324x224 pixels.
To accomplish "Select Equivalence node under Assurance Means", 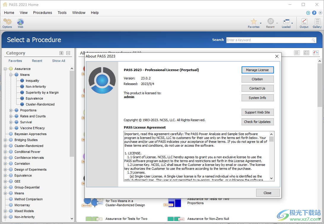I will [x=34, y=98].
